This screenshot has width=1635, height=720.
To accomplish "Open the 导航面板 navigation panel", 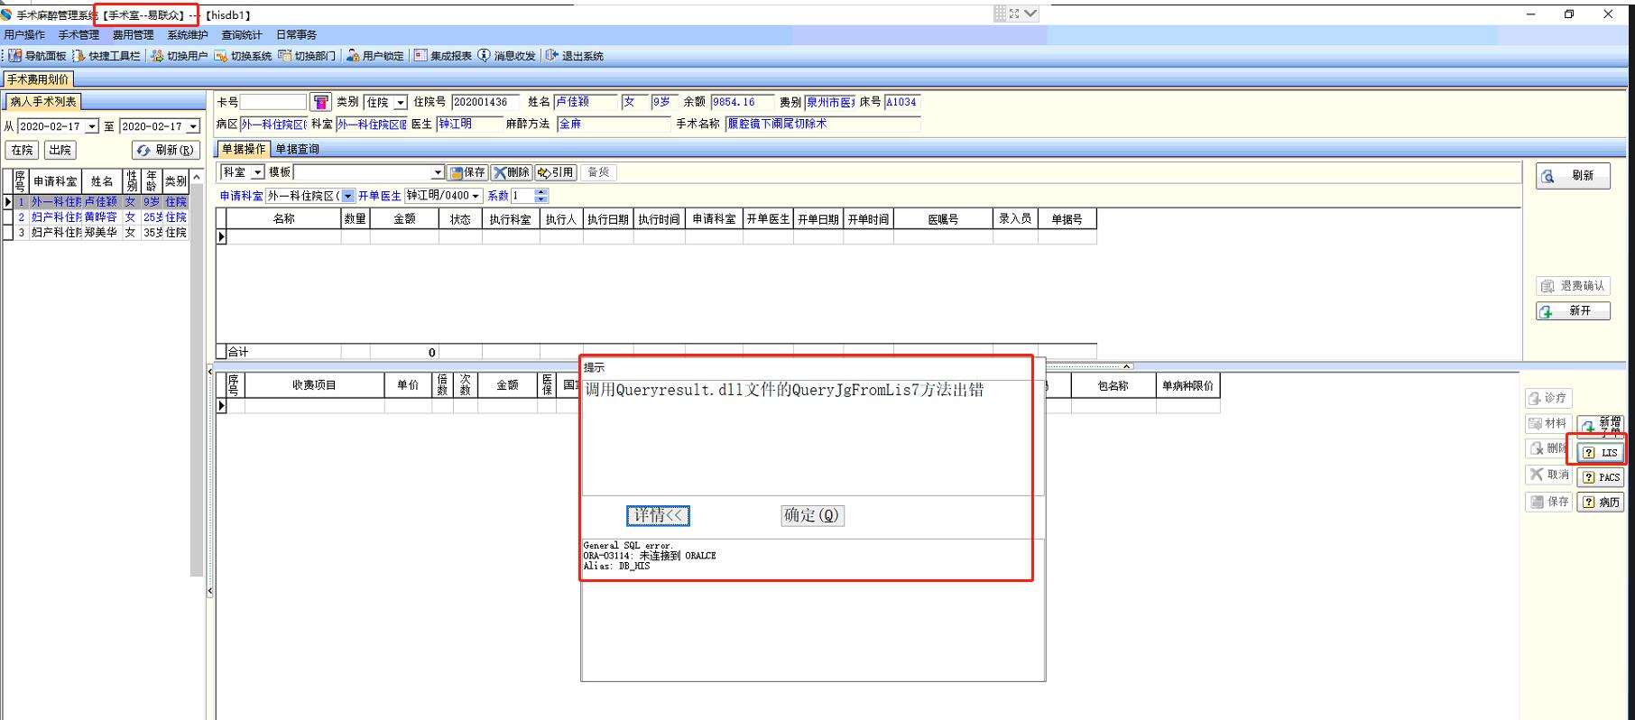I will point(37,56).
